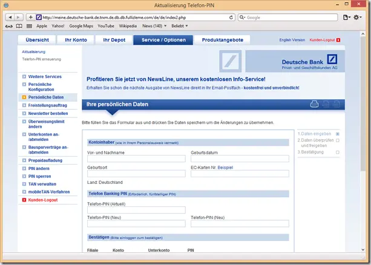Viewport: 371px width, 265px height.
Task: Open the Reading List glasses icon
Action: [9, 26]
